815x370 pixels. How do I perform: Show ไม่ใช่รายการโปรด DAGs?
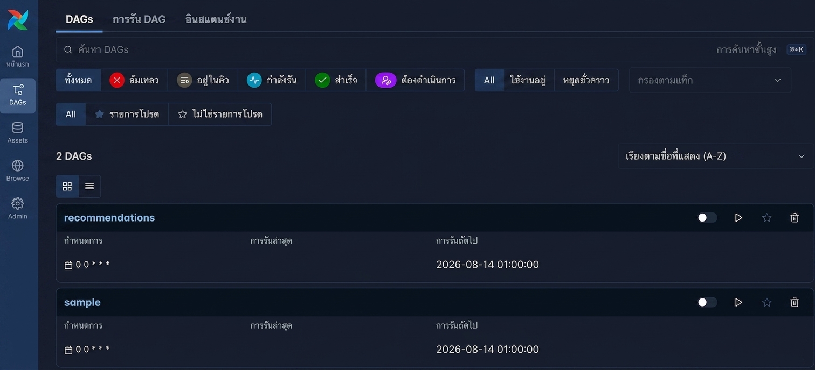coord(220,114)
